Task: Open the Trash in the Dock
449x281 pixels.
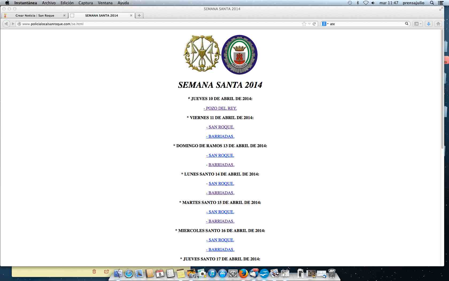Action: coord(332,274)
